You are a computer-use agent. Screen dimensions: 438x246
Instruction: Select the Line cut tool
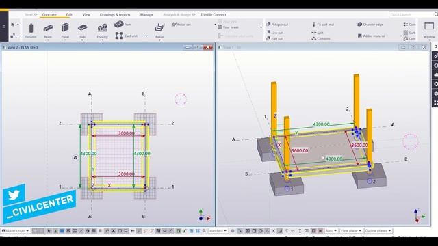click(274, 33)
